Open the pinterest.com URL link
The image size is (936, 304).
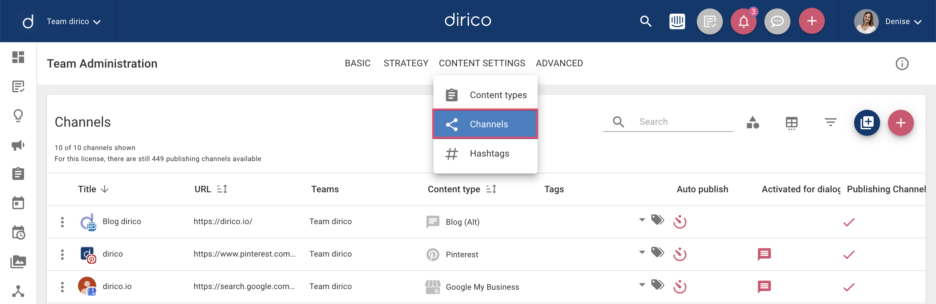point(244,254)
